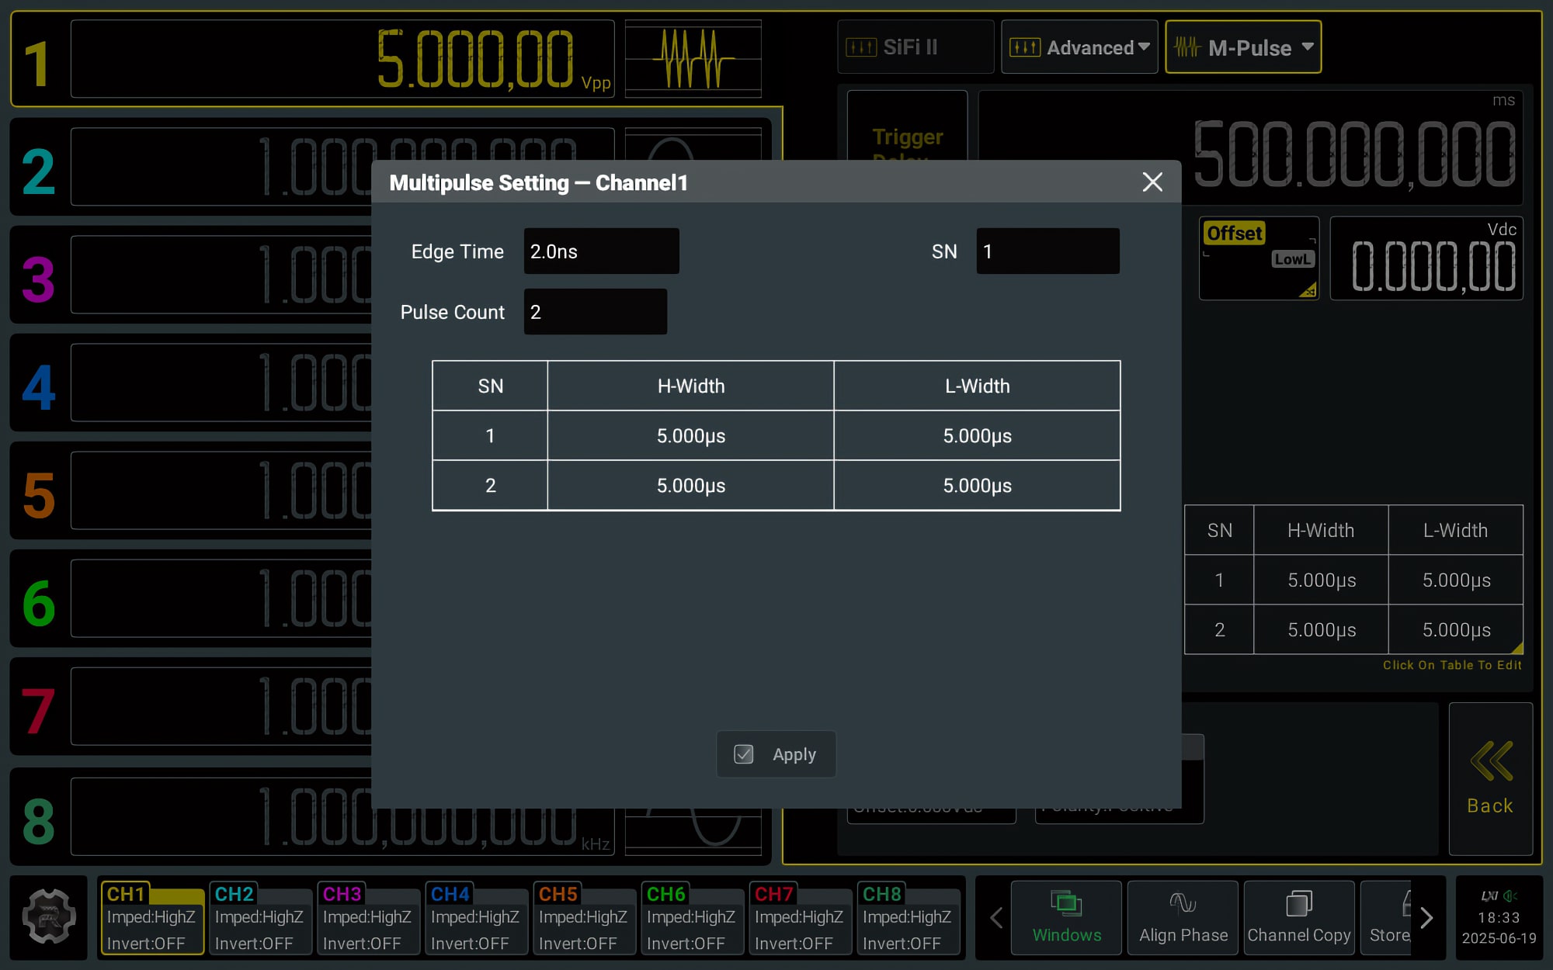Select the CH2 channel status tab
The width and height of the screenshot is (1553, 970).
[x=260, y=918]
